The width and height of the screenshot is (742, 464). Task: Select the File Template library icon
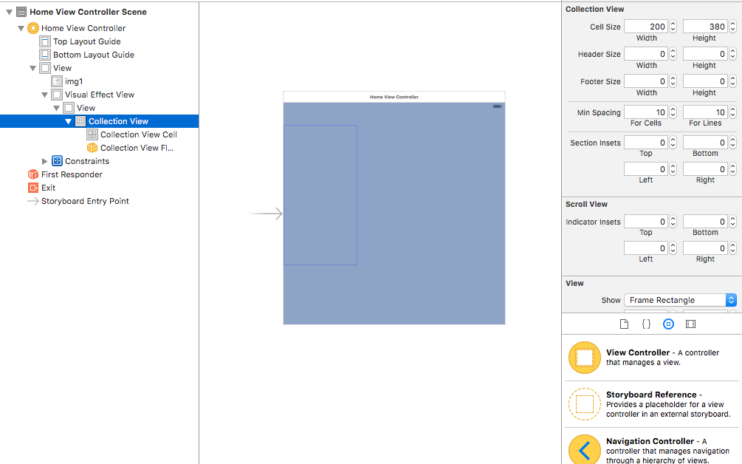[x=624, y=324]
